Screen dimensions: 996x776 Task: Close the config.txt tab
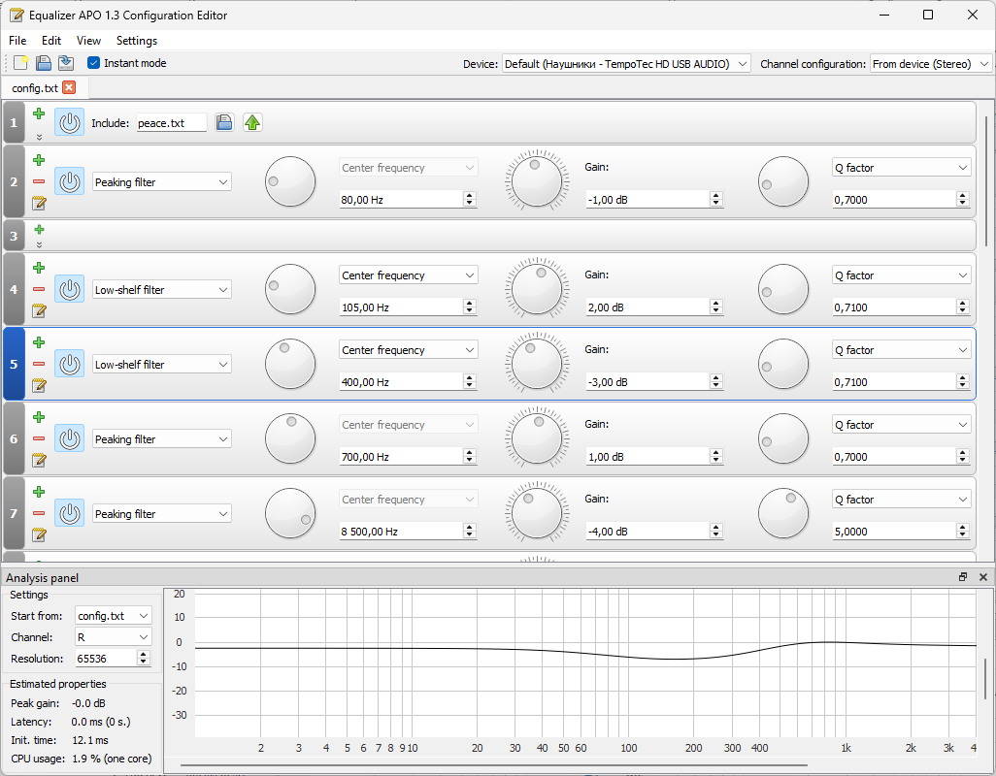pyautogui.click(x=69, y=87)
